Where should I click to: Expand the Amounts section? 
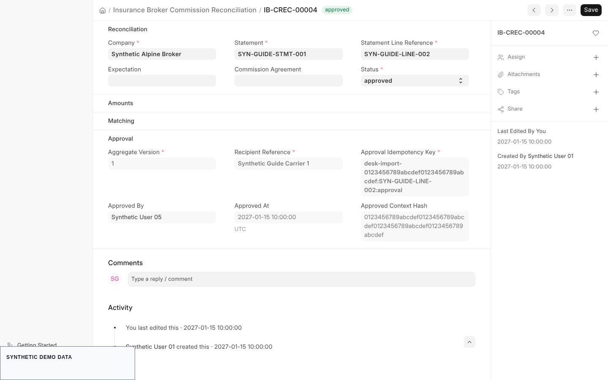pos(120,103)
